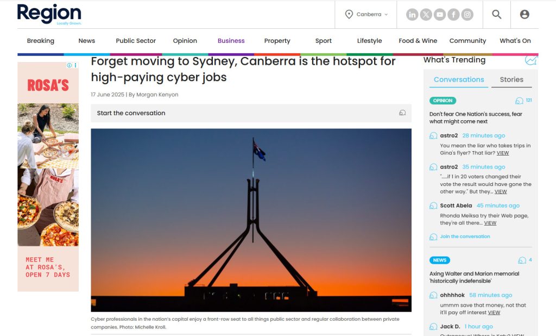Open the Breaking menu item
Viewport: 556px width, 336px height.
(40, 41)
